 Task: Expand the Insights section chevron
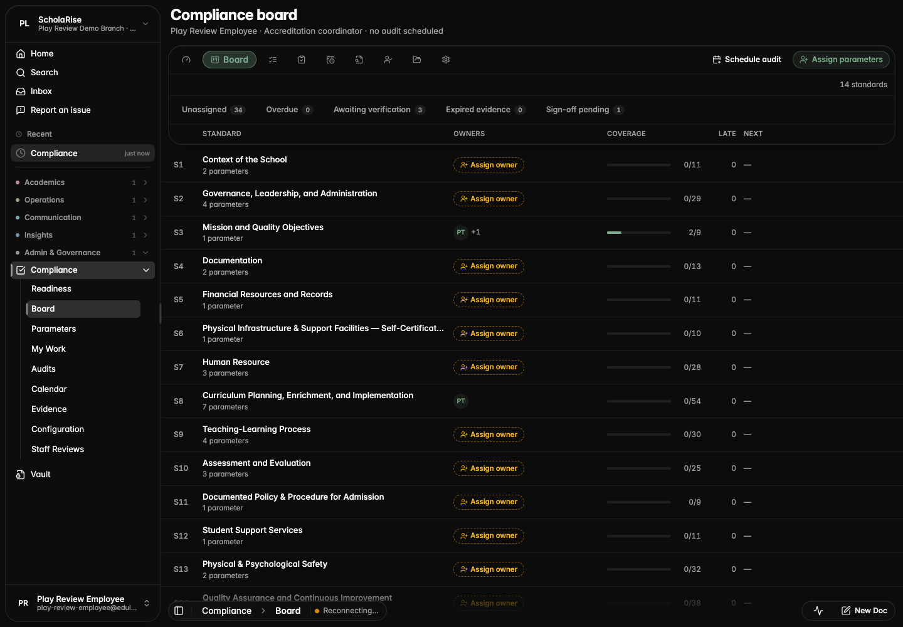145,235
